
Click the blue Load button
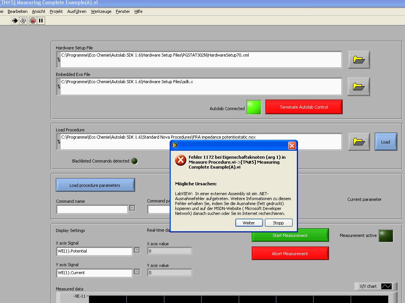[386, 142]
